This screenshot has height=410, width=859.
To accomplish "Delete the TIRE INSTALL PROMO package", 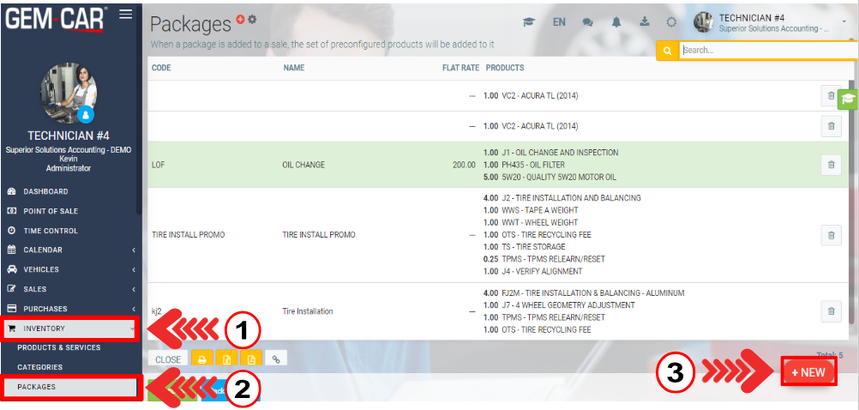I will click(831, 234).
